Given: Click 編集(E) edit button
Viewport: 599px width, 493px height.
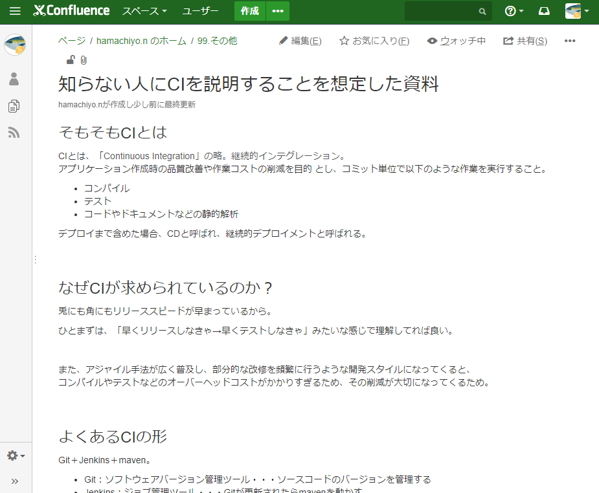Looking at the screenshot, I should (300, 41).
